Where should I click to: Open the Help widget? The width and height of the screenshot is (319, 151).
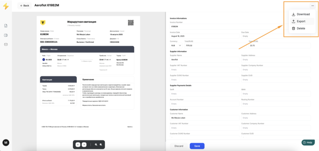tap(308, 143)
